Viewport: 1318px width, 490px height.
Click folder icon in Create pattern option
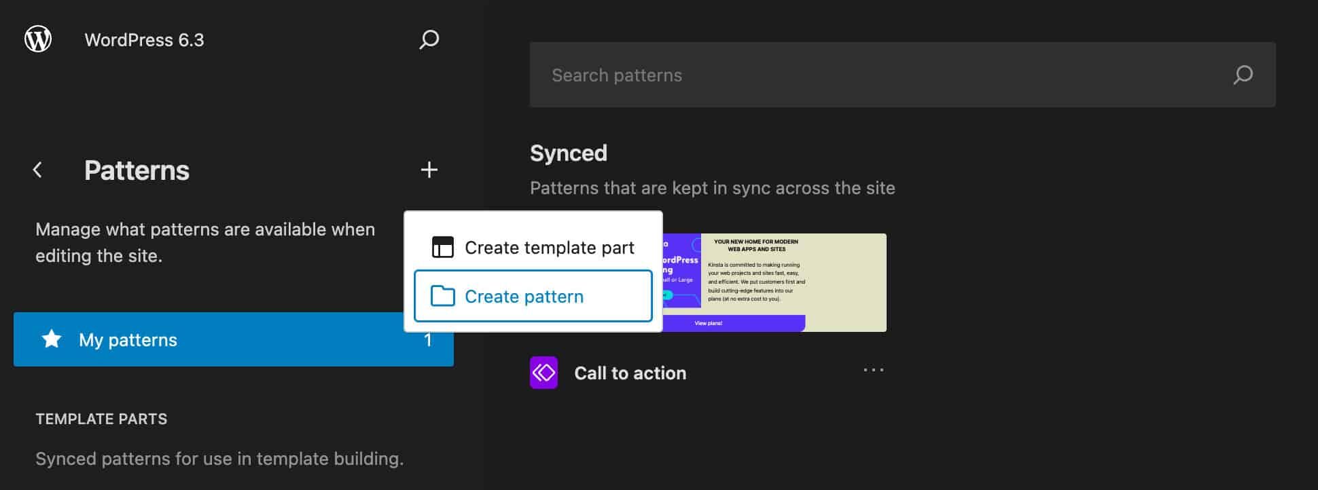(x=443, y=296)
